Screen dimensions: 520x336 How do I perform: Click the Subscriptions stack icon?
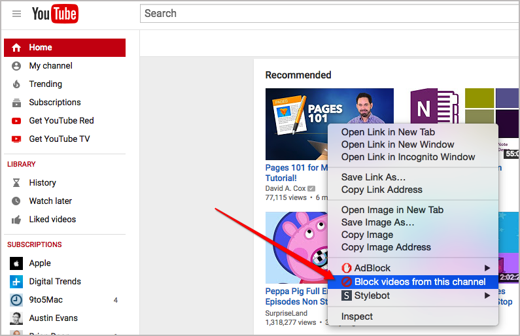pyautogui.click(x=16, y=103)
